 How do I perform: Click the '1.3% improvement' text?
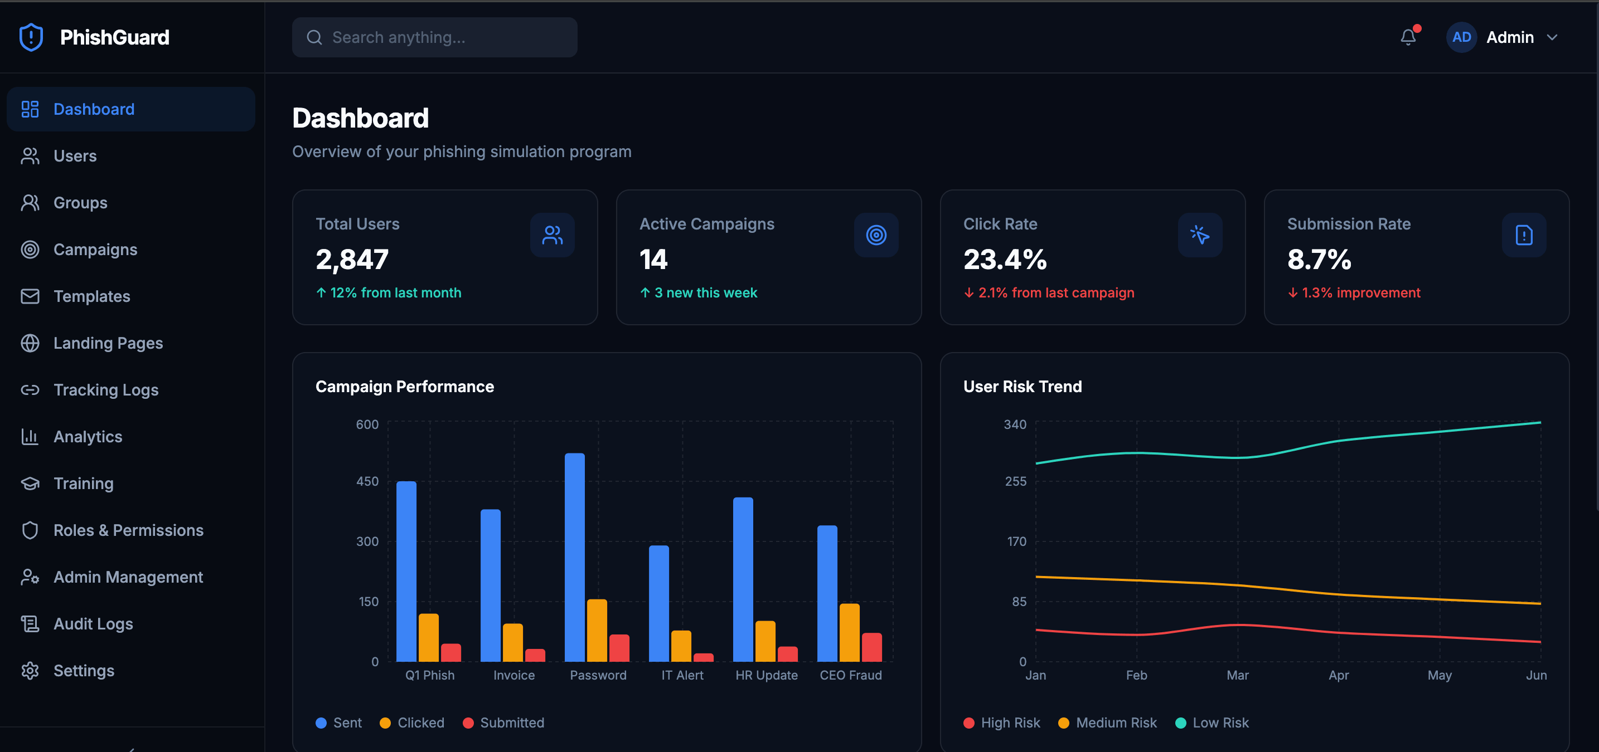(1360, 292)
